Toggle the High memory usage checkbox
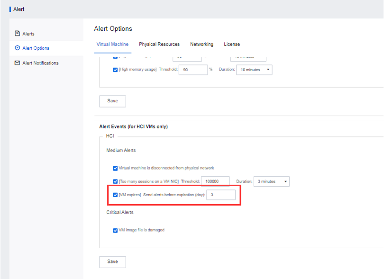384x279 pixels. click(115, 70)
